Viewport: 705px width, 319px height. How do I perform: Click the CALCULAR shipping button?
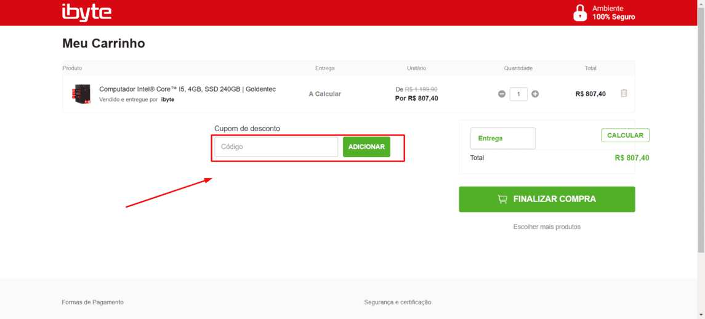pyautogui.click(x=625, y=135)
